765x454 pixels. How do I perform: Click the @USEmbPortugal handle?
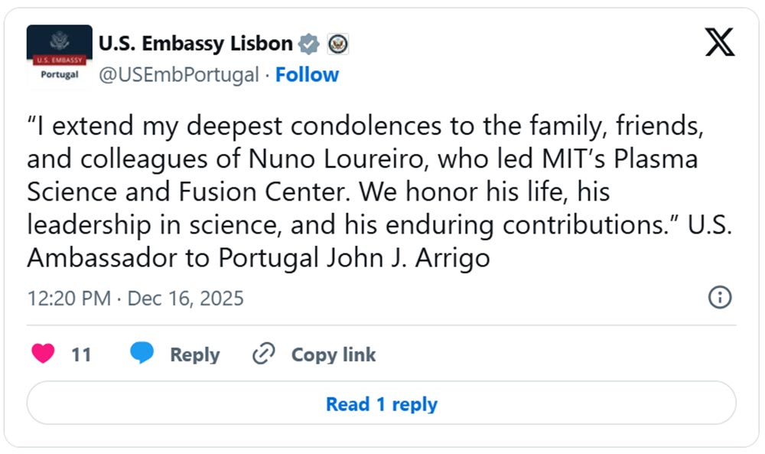179,75
